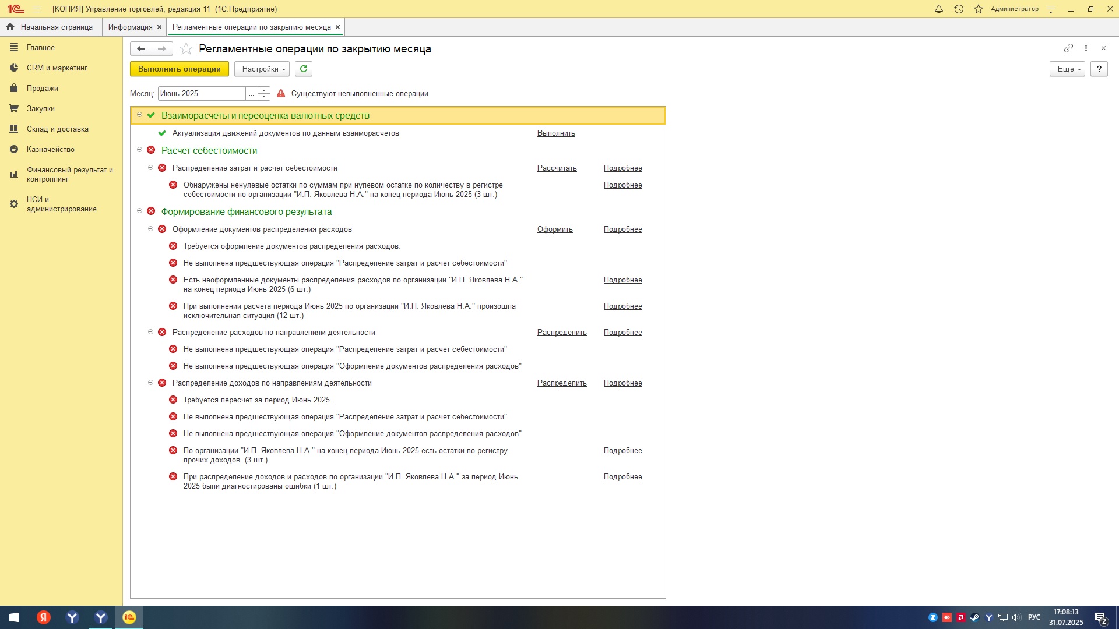Collapse the Формирование финансового результата group

pos(139,211)
